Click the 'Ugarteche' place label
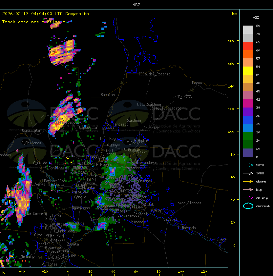This screenshot has width=273, height=276. pos(81,208)
